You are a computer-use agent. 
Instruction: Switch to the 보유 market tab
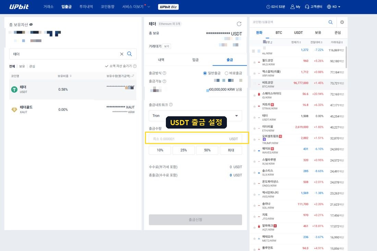318,32
